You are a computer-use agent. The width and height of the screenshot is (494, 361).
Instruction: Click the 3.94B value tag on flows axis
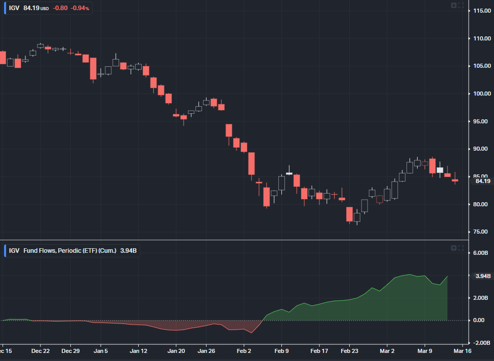(x=482, y=276)
